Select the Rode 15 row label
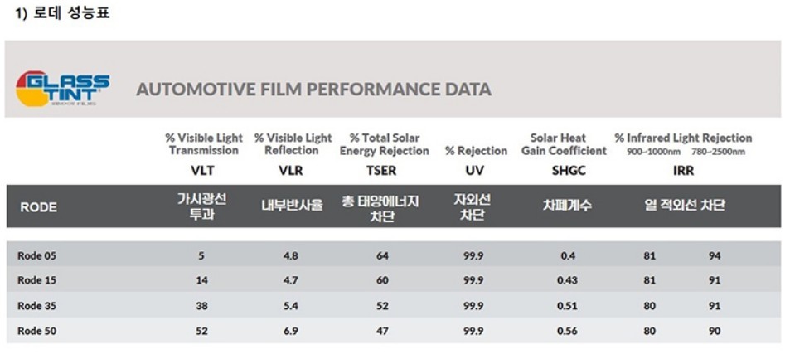Viewport: 790px width, 359px height. coord(37,280)
